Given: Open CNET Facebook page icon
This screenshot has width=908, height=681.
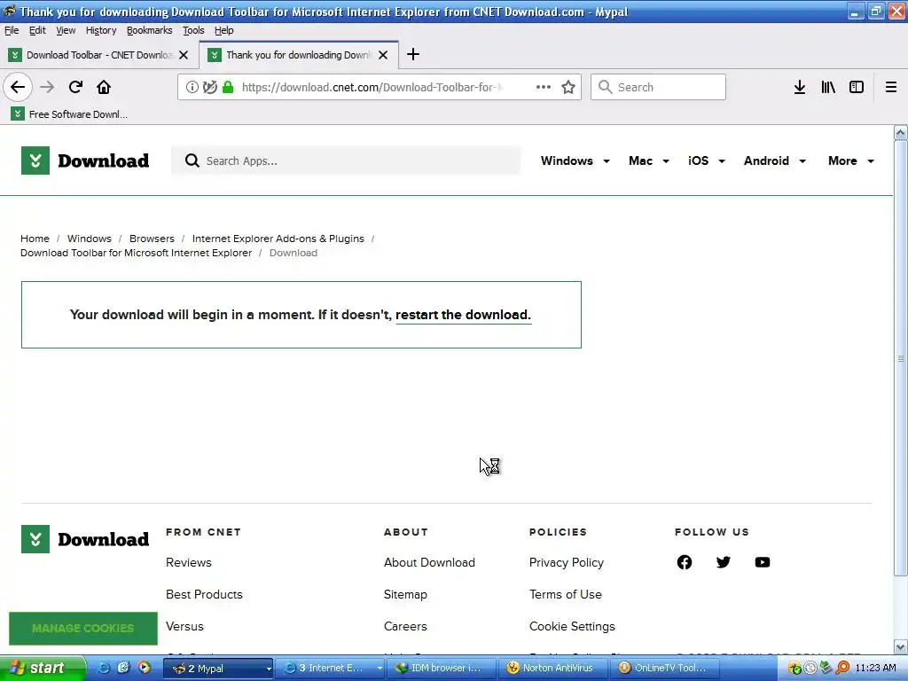Looking at the screenshot, I should click(685, 562).
